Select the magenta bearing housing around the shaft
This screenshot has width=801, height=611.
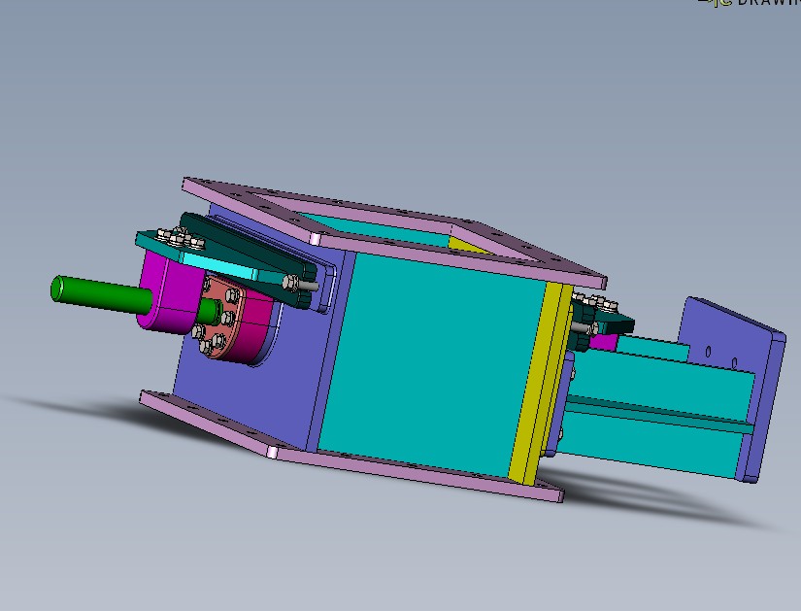coord(169,294)
